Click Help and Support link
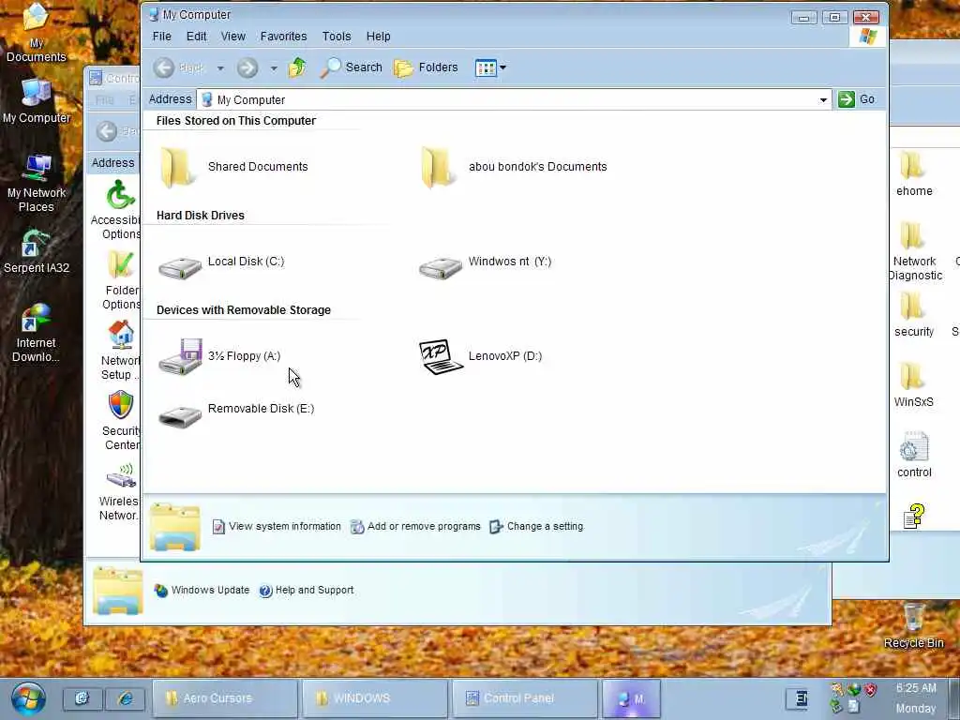The height and width of the screenshot is (720, 960). tap(307, 591)
